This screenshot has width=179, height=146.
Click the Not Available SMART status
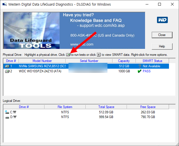[151, 66]
